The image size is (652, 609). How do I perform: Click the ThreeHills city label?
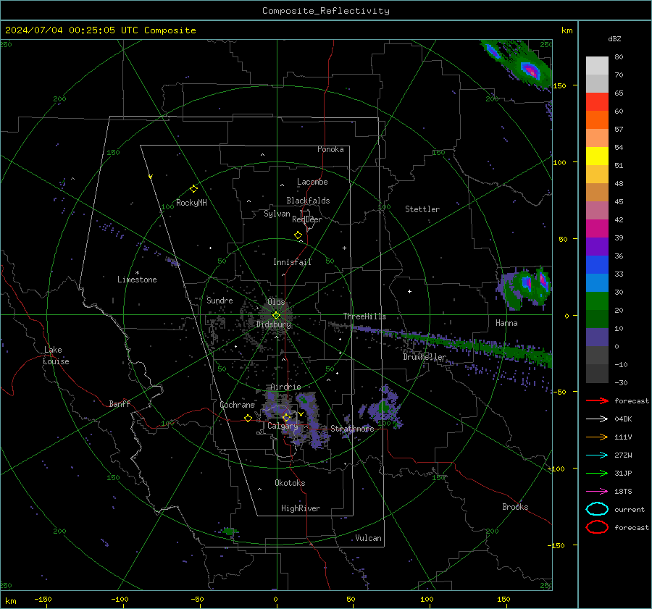(364, 316)
